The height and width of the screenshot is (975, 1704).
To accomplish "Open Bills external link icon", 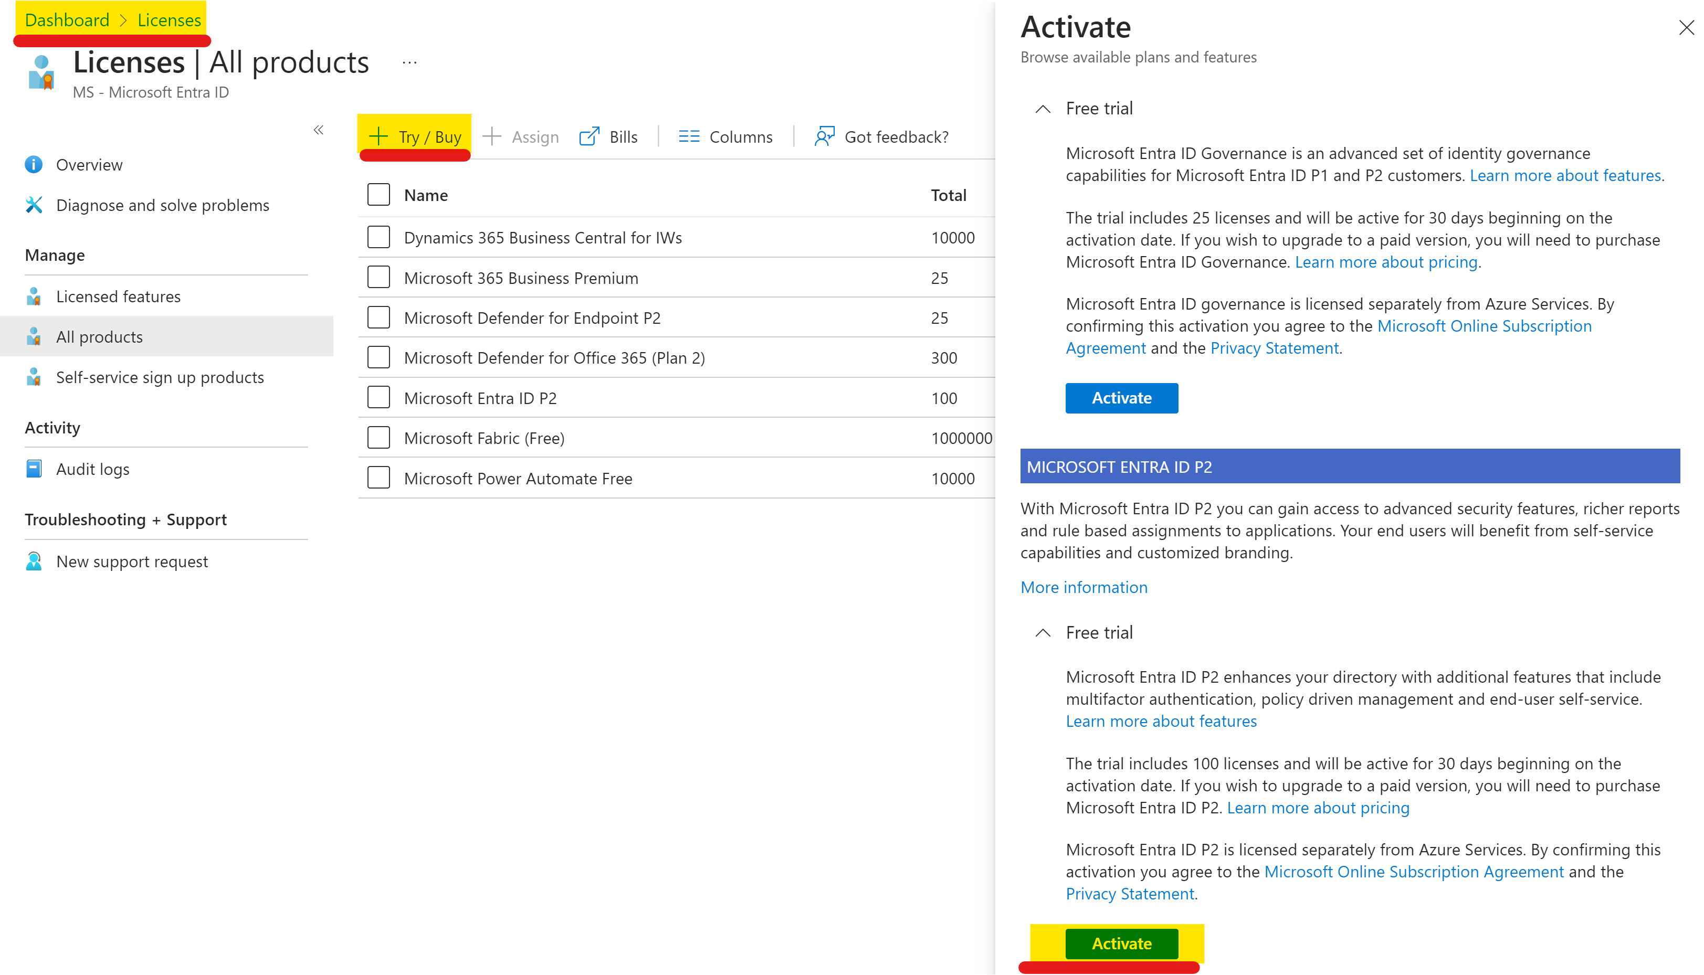I will pos(590,136).
